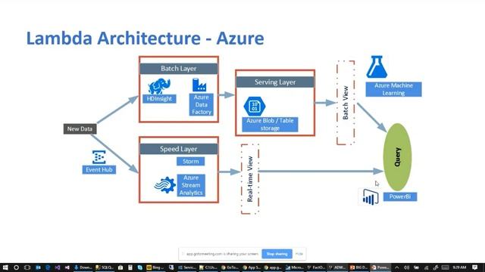485x272 pixels.
Task: Switch to the App S... Chrome taskbar item
Action: pyautogui.click(x=251, y=267)
